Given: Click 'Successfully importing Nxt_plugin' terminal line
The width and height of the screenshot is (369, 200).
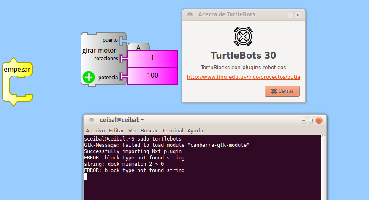Looking at the screenshot, I should [133, 151].
